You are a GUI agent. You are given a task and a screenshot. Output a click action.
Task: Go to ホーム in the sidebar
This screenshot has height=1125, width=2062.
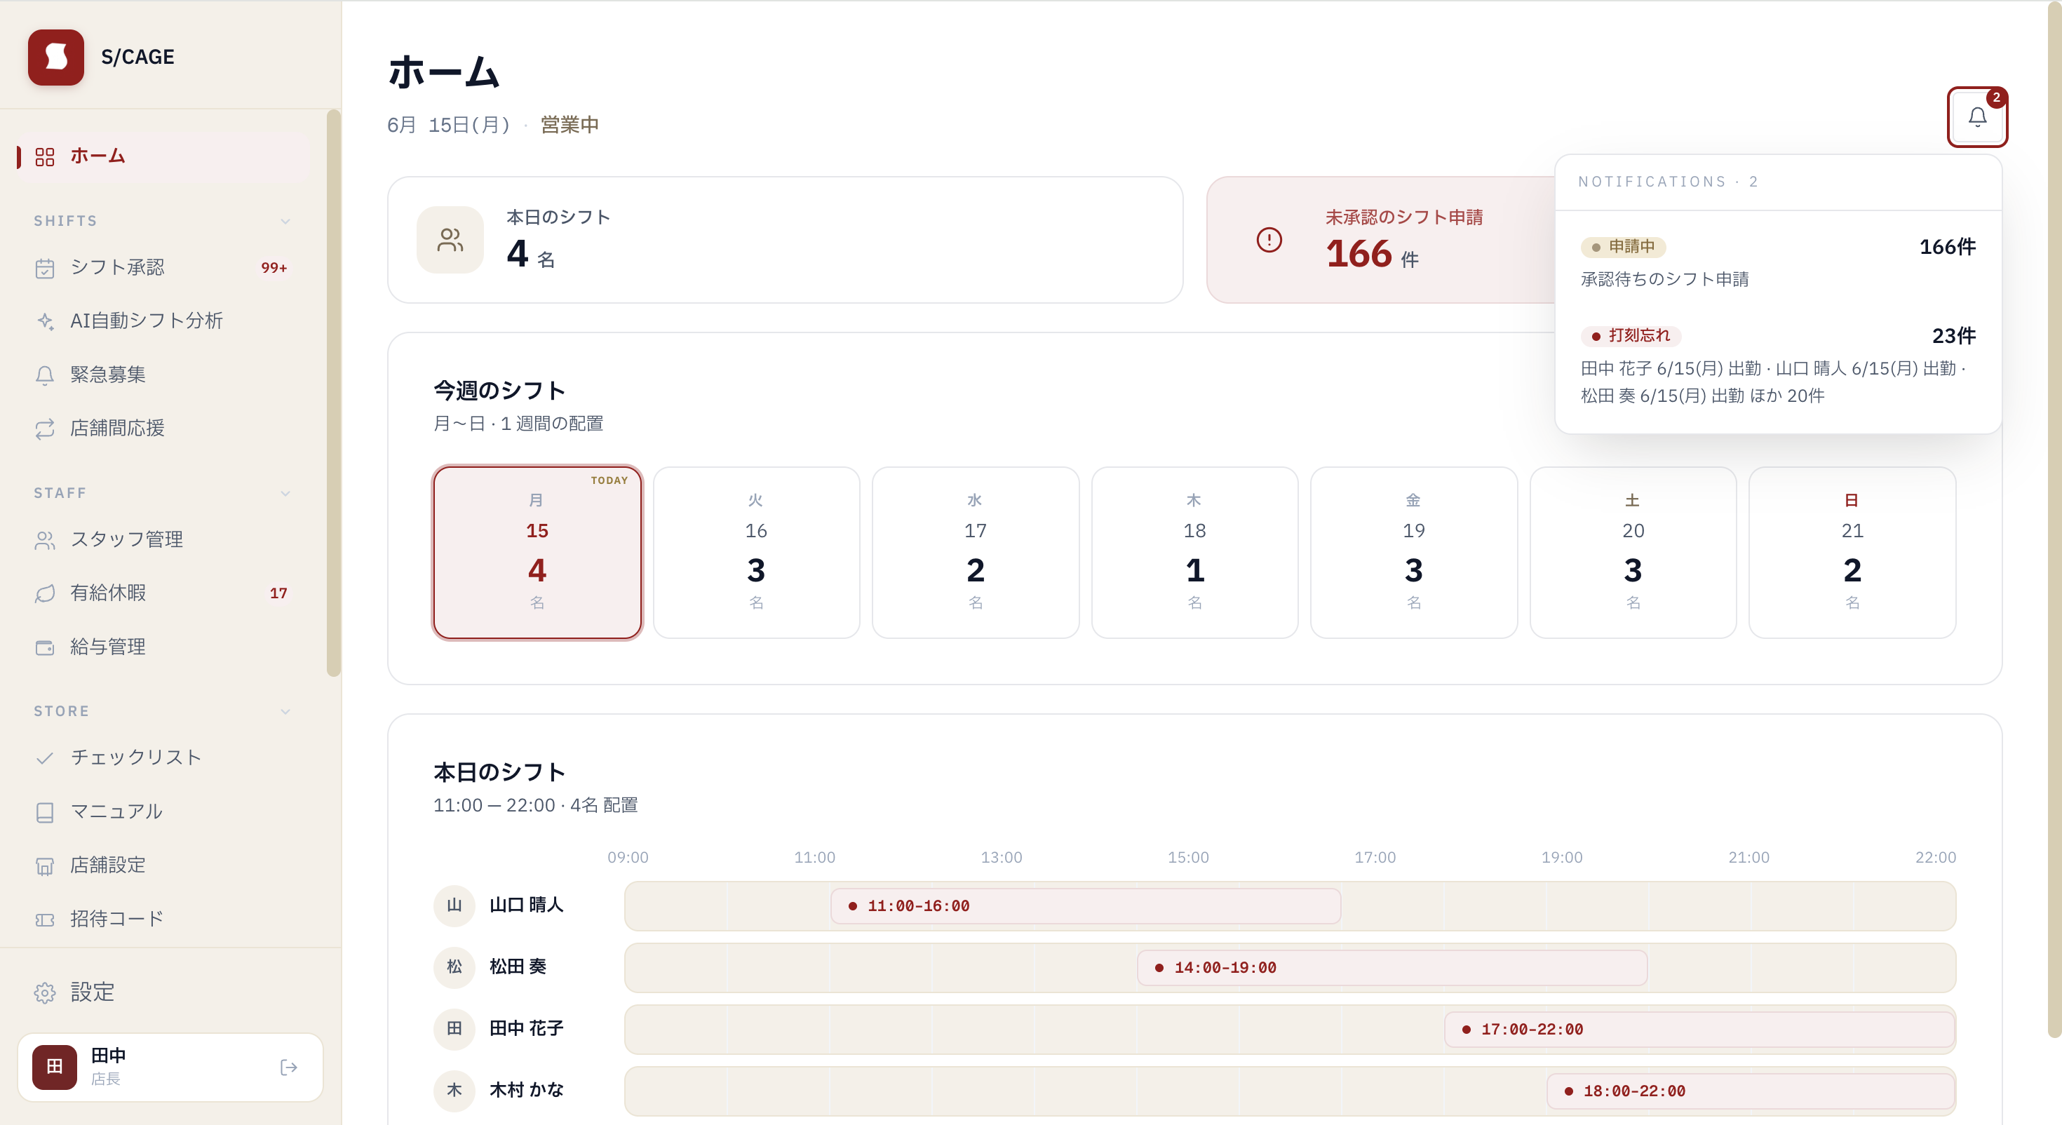point(163,156)
